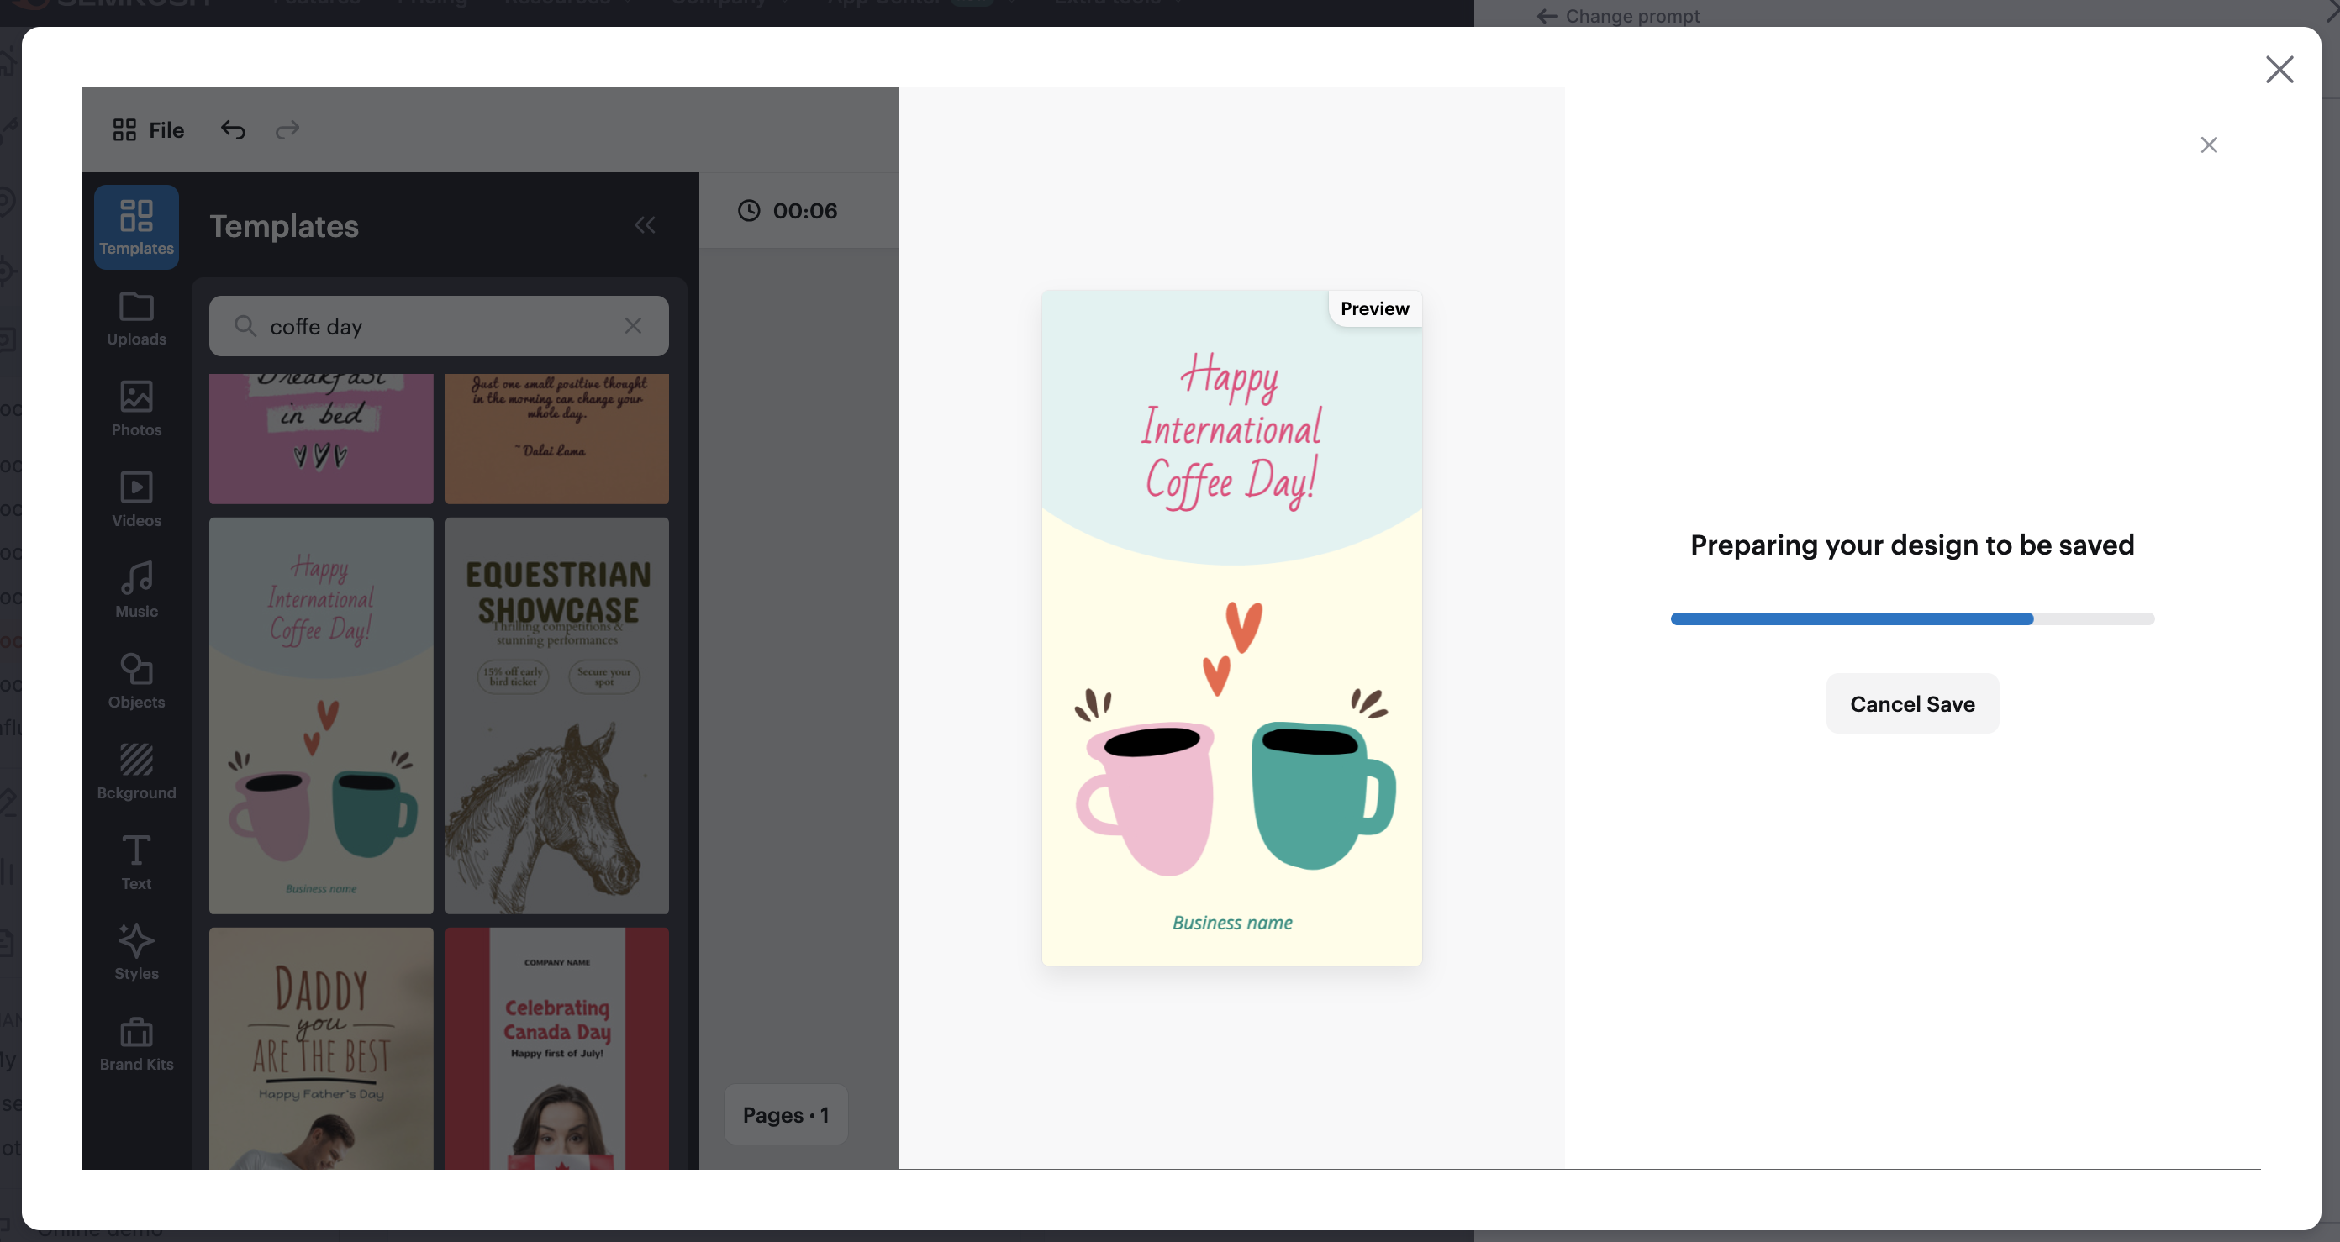Open the Brand Kits sidebar panel
This screenshot has height=1242, width=2340.
[136, 1044]
